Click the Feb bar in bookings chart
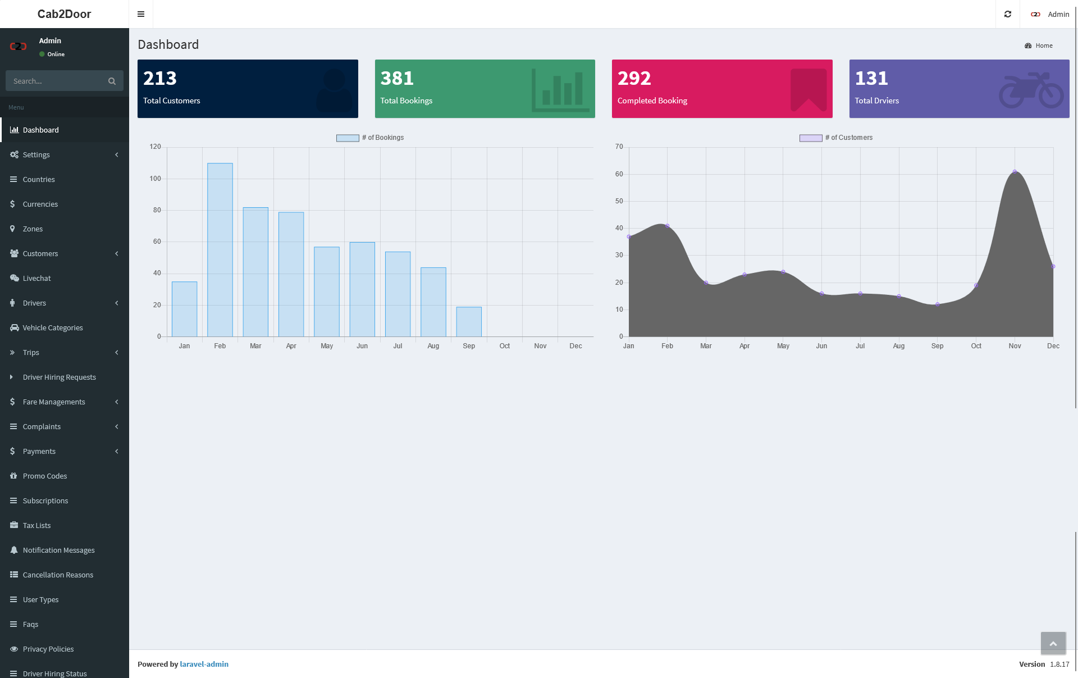Screen dimensions: 1078x678 (x=220, y=250)
